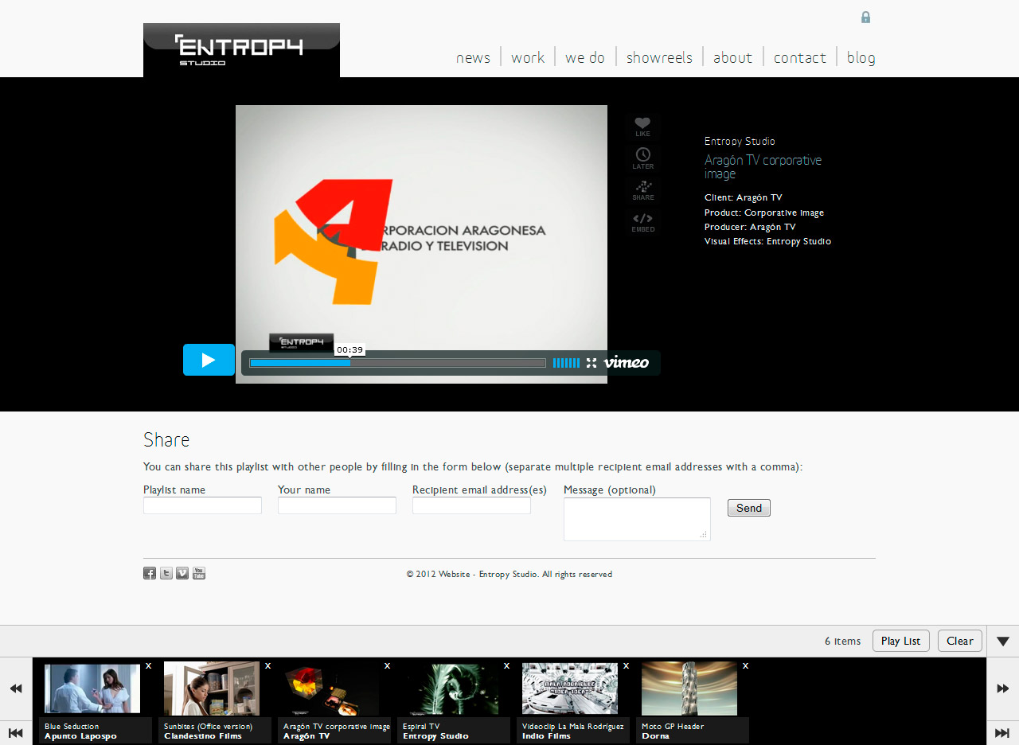Click the Play List button
1019x745 pixels.
[x=900, y=641]
